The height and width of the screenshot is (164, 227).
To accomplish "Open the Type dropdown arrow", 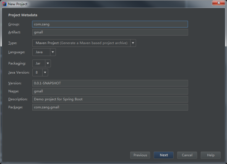I will (133, 43).
